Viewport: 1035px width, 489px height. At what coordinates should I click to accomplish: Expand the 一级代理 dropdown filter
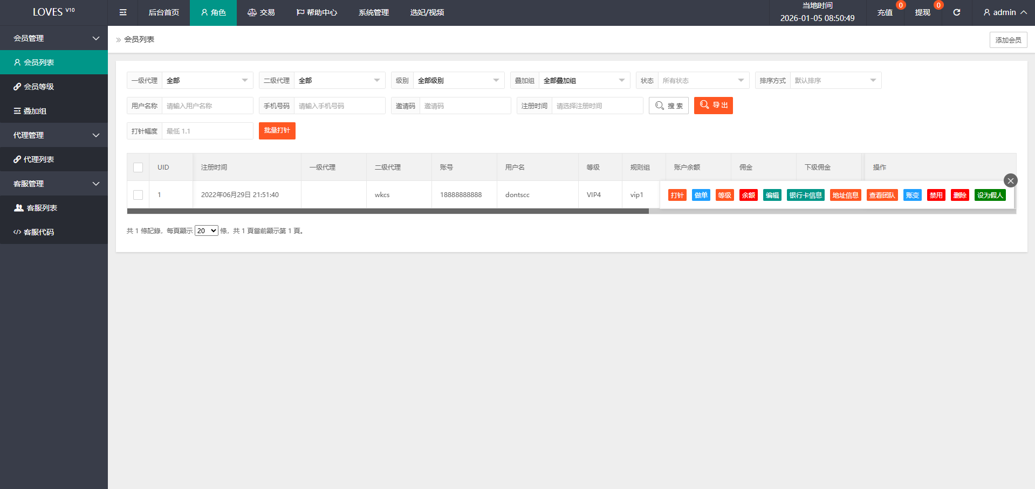coord(207,81)
